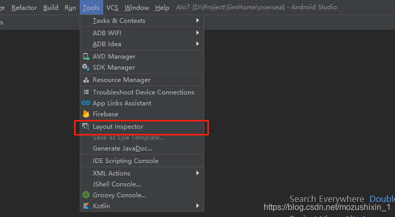Expand the Kotlin submenu arrow
395x217 pixels.
click(x=197, y=206)
